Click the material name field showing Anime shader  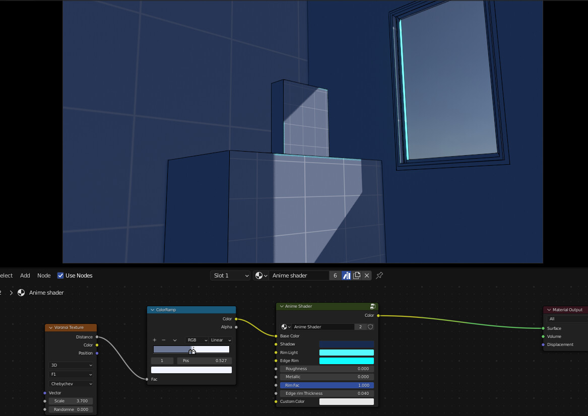coord(297,275)
